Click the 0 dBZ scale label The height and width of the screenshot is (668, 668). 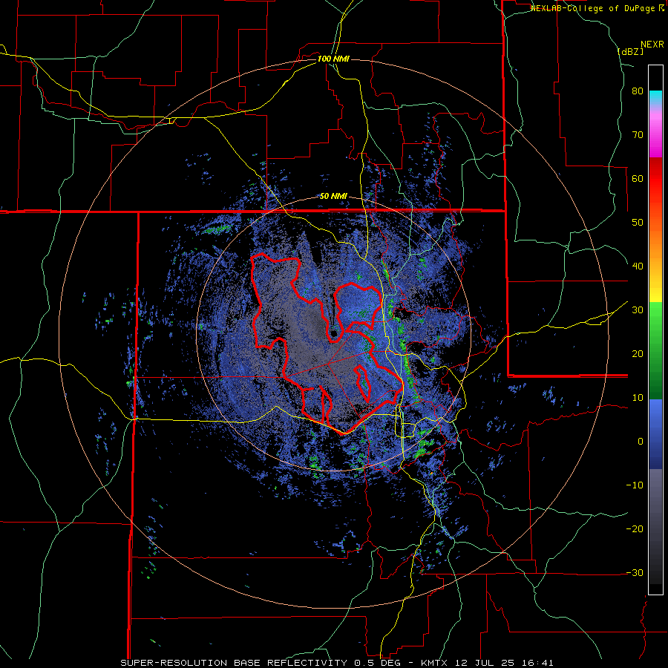(641, 442)
